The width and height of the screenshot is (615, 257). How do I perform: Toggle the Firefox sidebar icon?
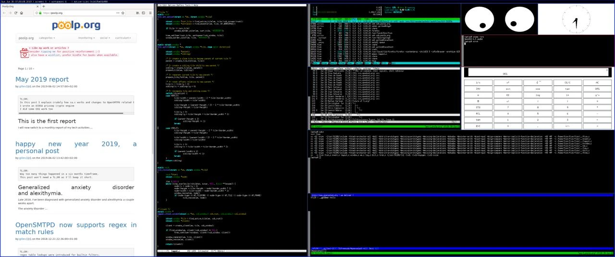(x=143, y=13)
